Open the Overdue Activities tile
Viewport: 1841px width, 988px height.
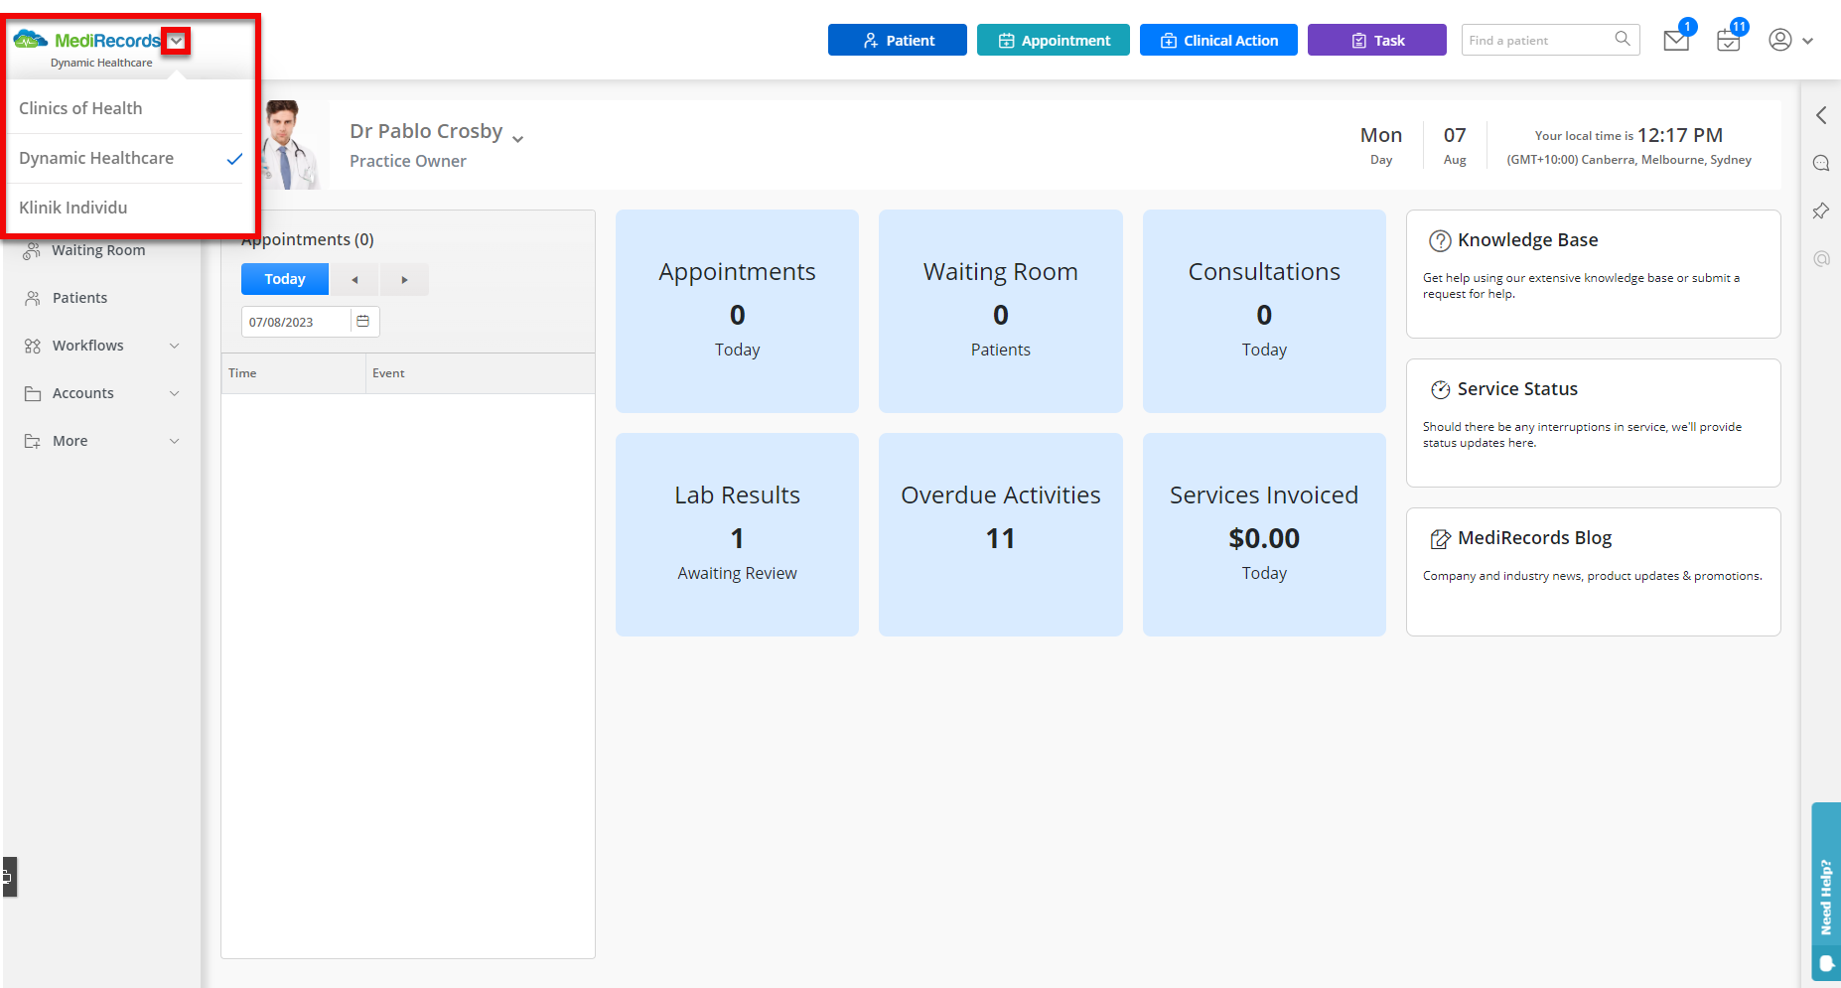click(1001, 534)
